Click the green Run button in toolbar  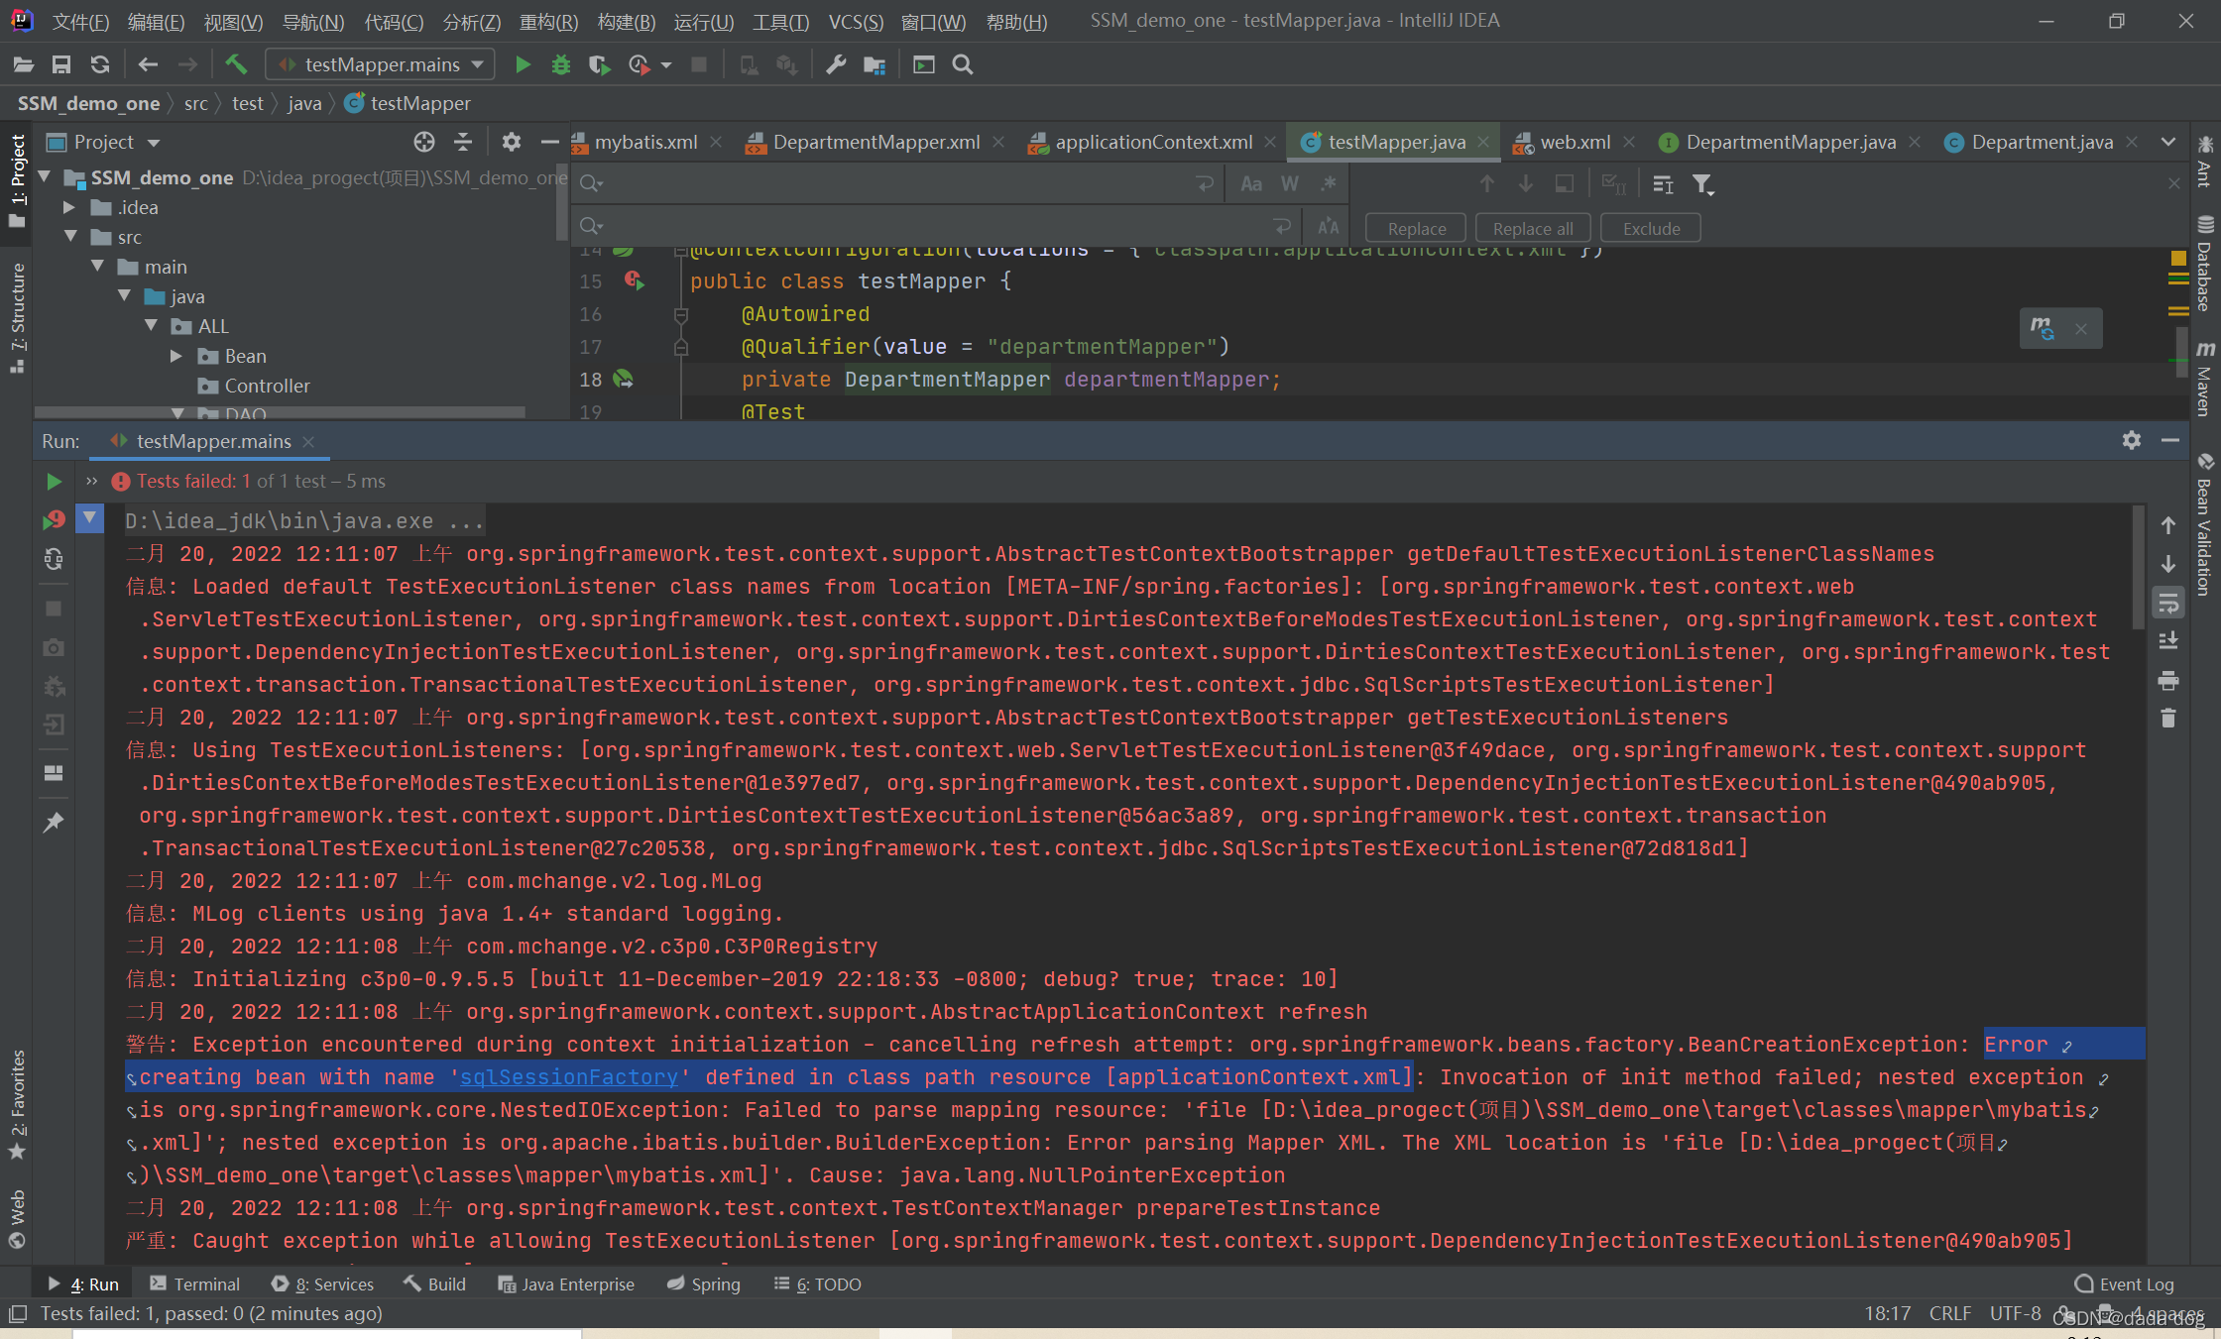tap(523, 64)
